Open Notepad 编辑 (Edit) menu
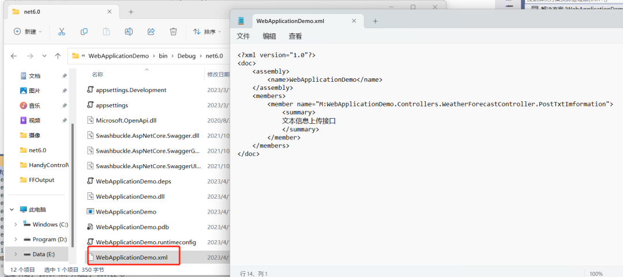Viewport: 623px width, 277px height. 269,36
